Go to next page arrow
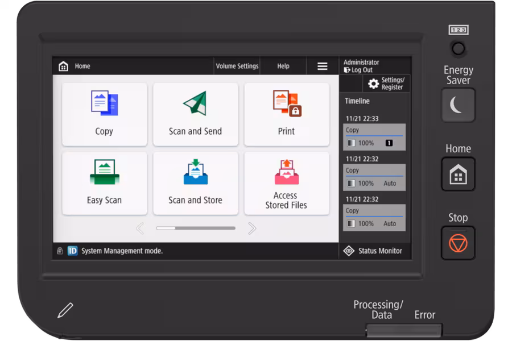Image resolution: width=512 pixels, height=341 pixels. [252, 228]
